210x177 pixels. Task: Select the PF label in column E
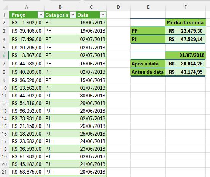148,31
